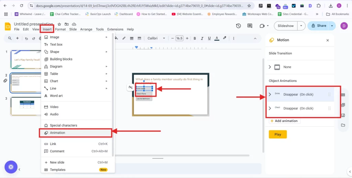Viewport: 352px width, 178px height.
Task: Click the border color pencil icon
Action: tap(124, 38)
